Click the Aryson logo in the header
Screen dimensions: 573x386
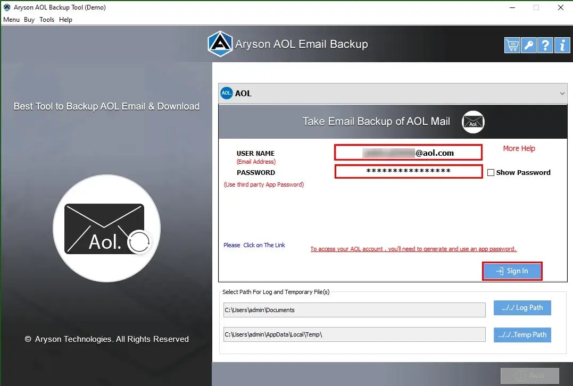pyautogui.click(x=220, y=44)
